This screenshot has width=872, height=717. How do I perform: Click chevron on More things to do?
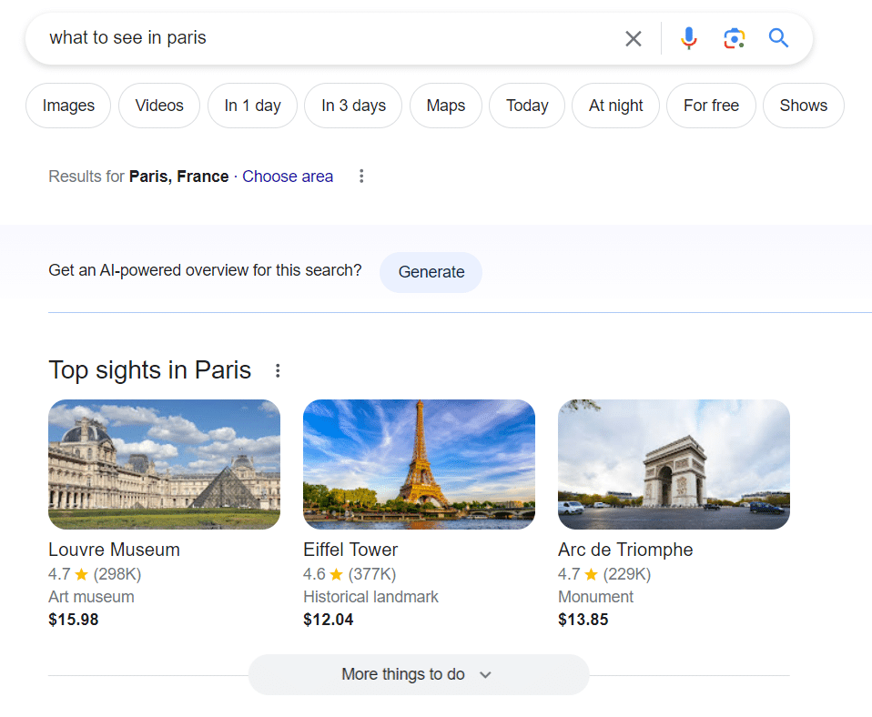485,675
